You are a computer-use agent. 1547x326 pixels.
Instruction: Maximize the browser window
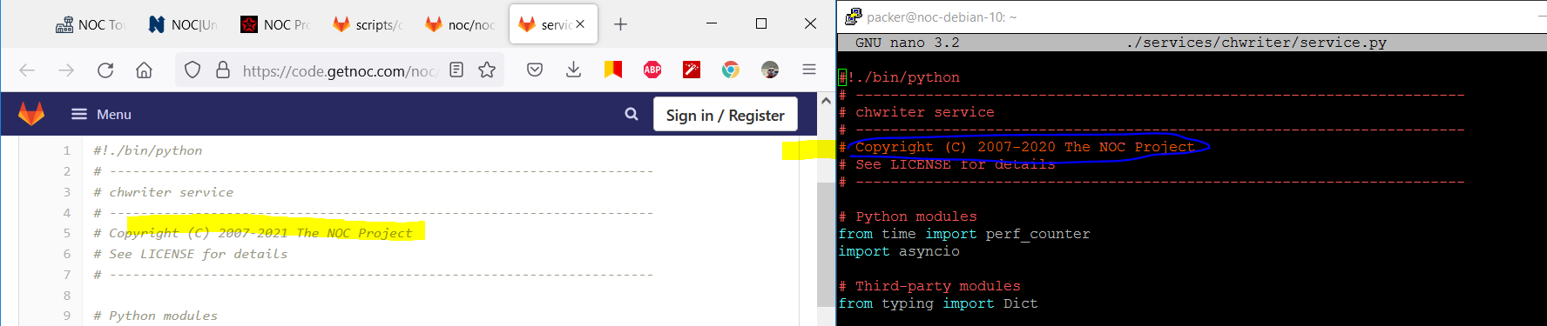coord(761,23)
